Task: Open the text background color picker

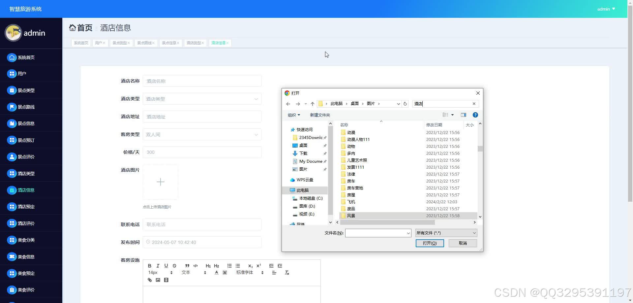Action: click(225, 273)
